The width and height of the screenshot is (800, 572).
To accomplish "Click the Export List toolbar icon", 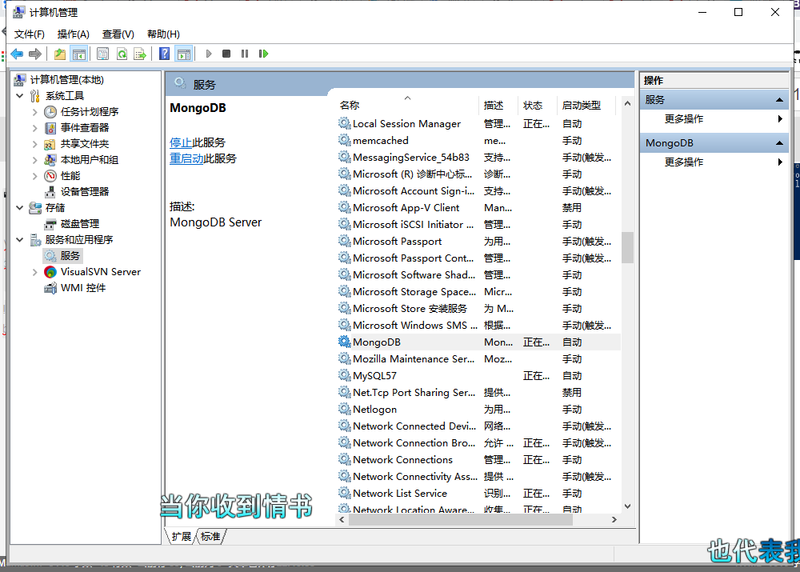I will [140, 54].
